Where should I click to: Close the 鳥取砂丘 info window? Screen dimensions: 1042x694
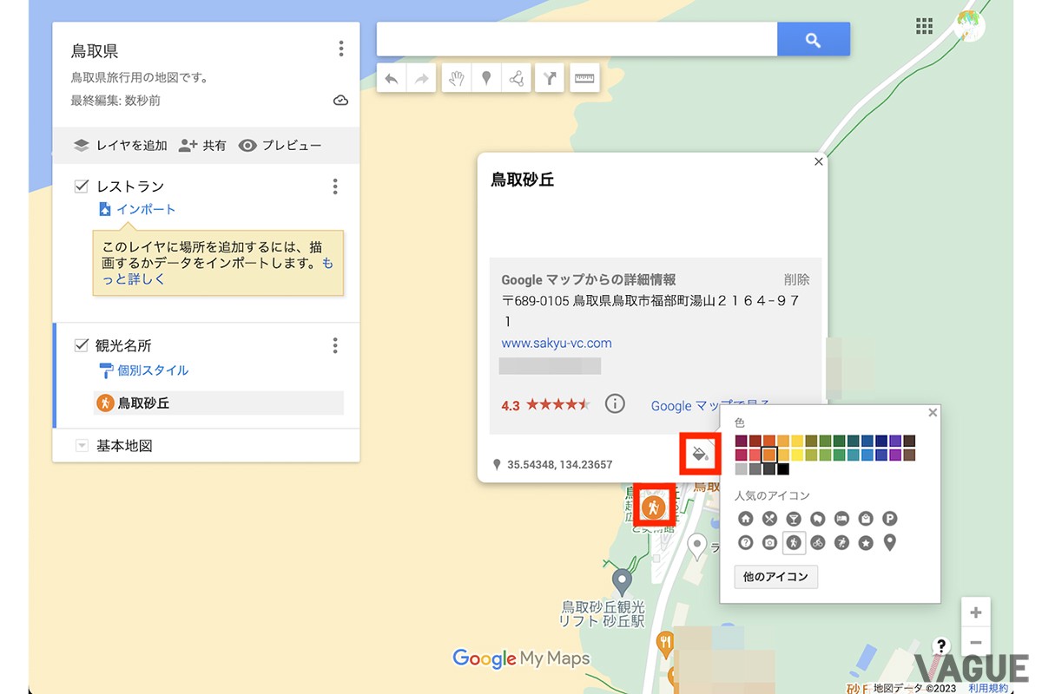pos(818,161)
